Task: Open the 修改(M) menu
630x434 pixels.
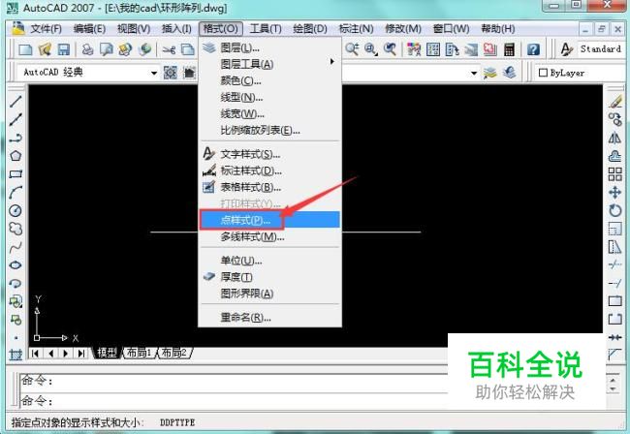Action: coord(403,29)
